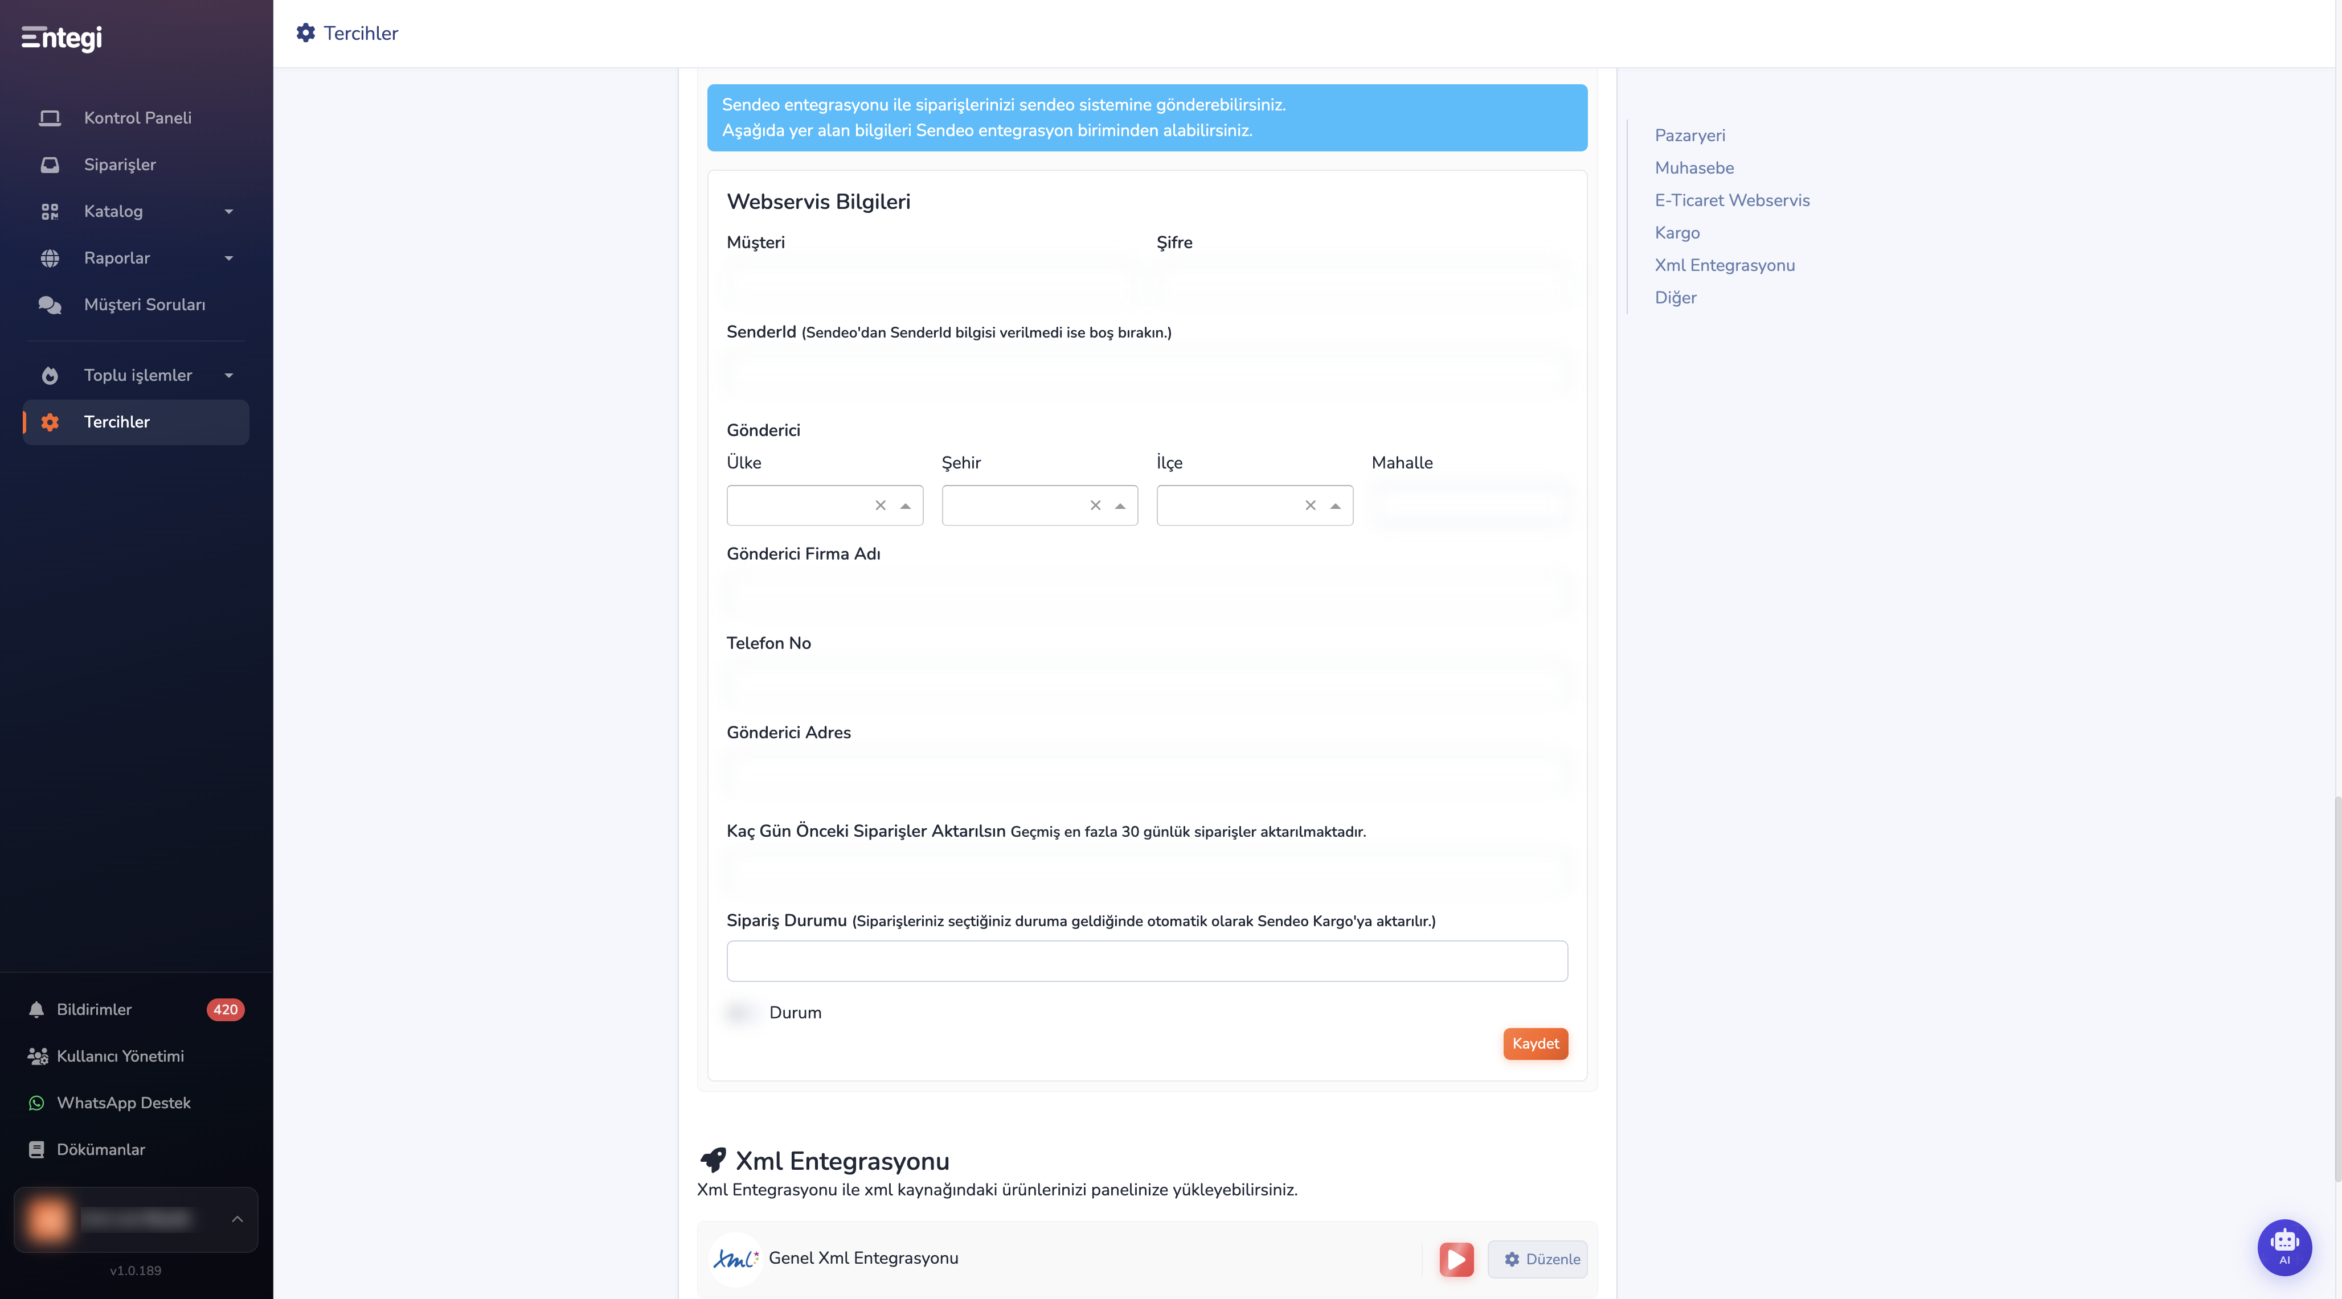Click Düzenle for Genel Xml Entegrasyonu
This screenshot has width=2342, height=1299.
click(x=1537, y=1259)
